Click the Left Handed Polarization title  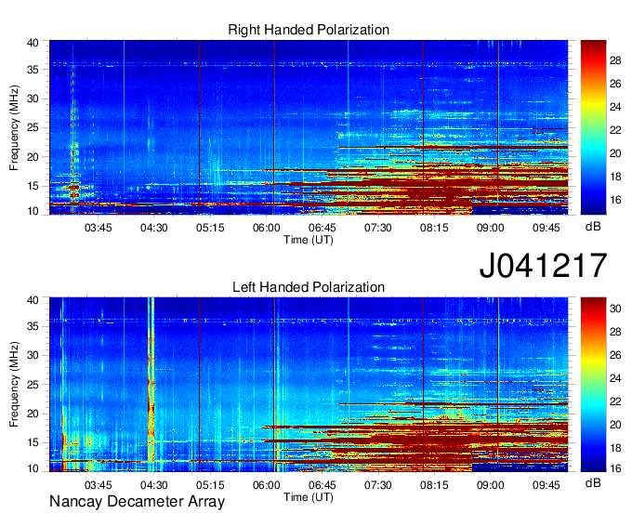309,287
